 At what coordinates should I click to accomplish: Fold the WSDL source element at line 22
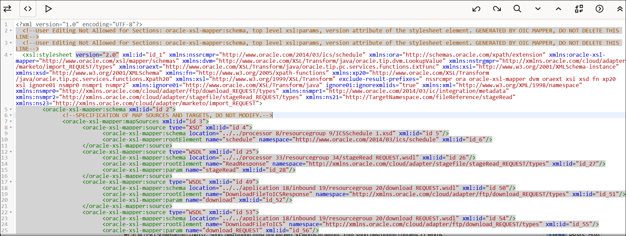(x=11, y=212)
